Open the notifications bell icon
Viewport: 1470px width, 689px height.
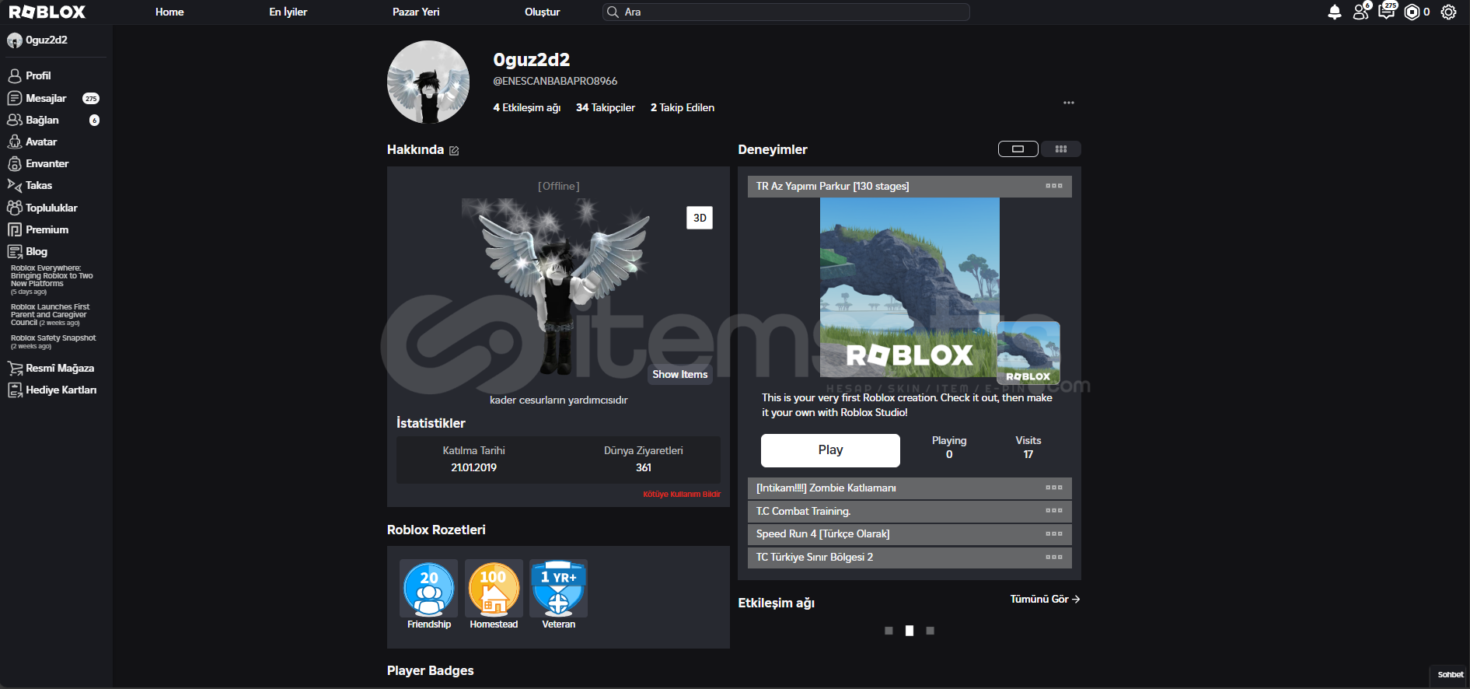click(x=1334, y=12)
